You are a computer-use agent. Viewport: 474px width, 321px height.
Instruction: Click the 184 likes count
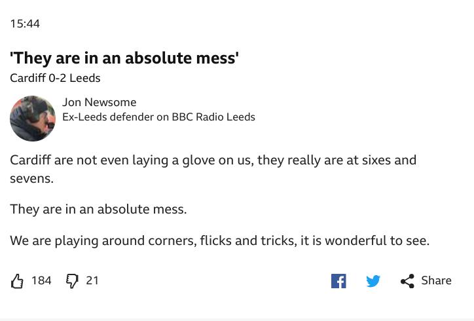click(x=41, y=280)
